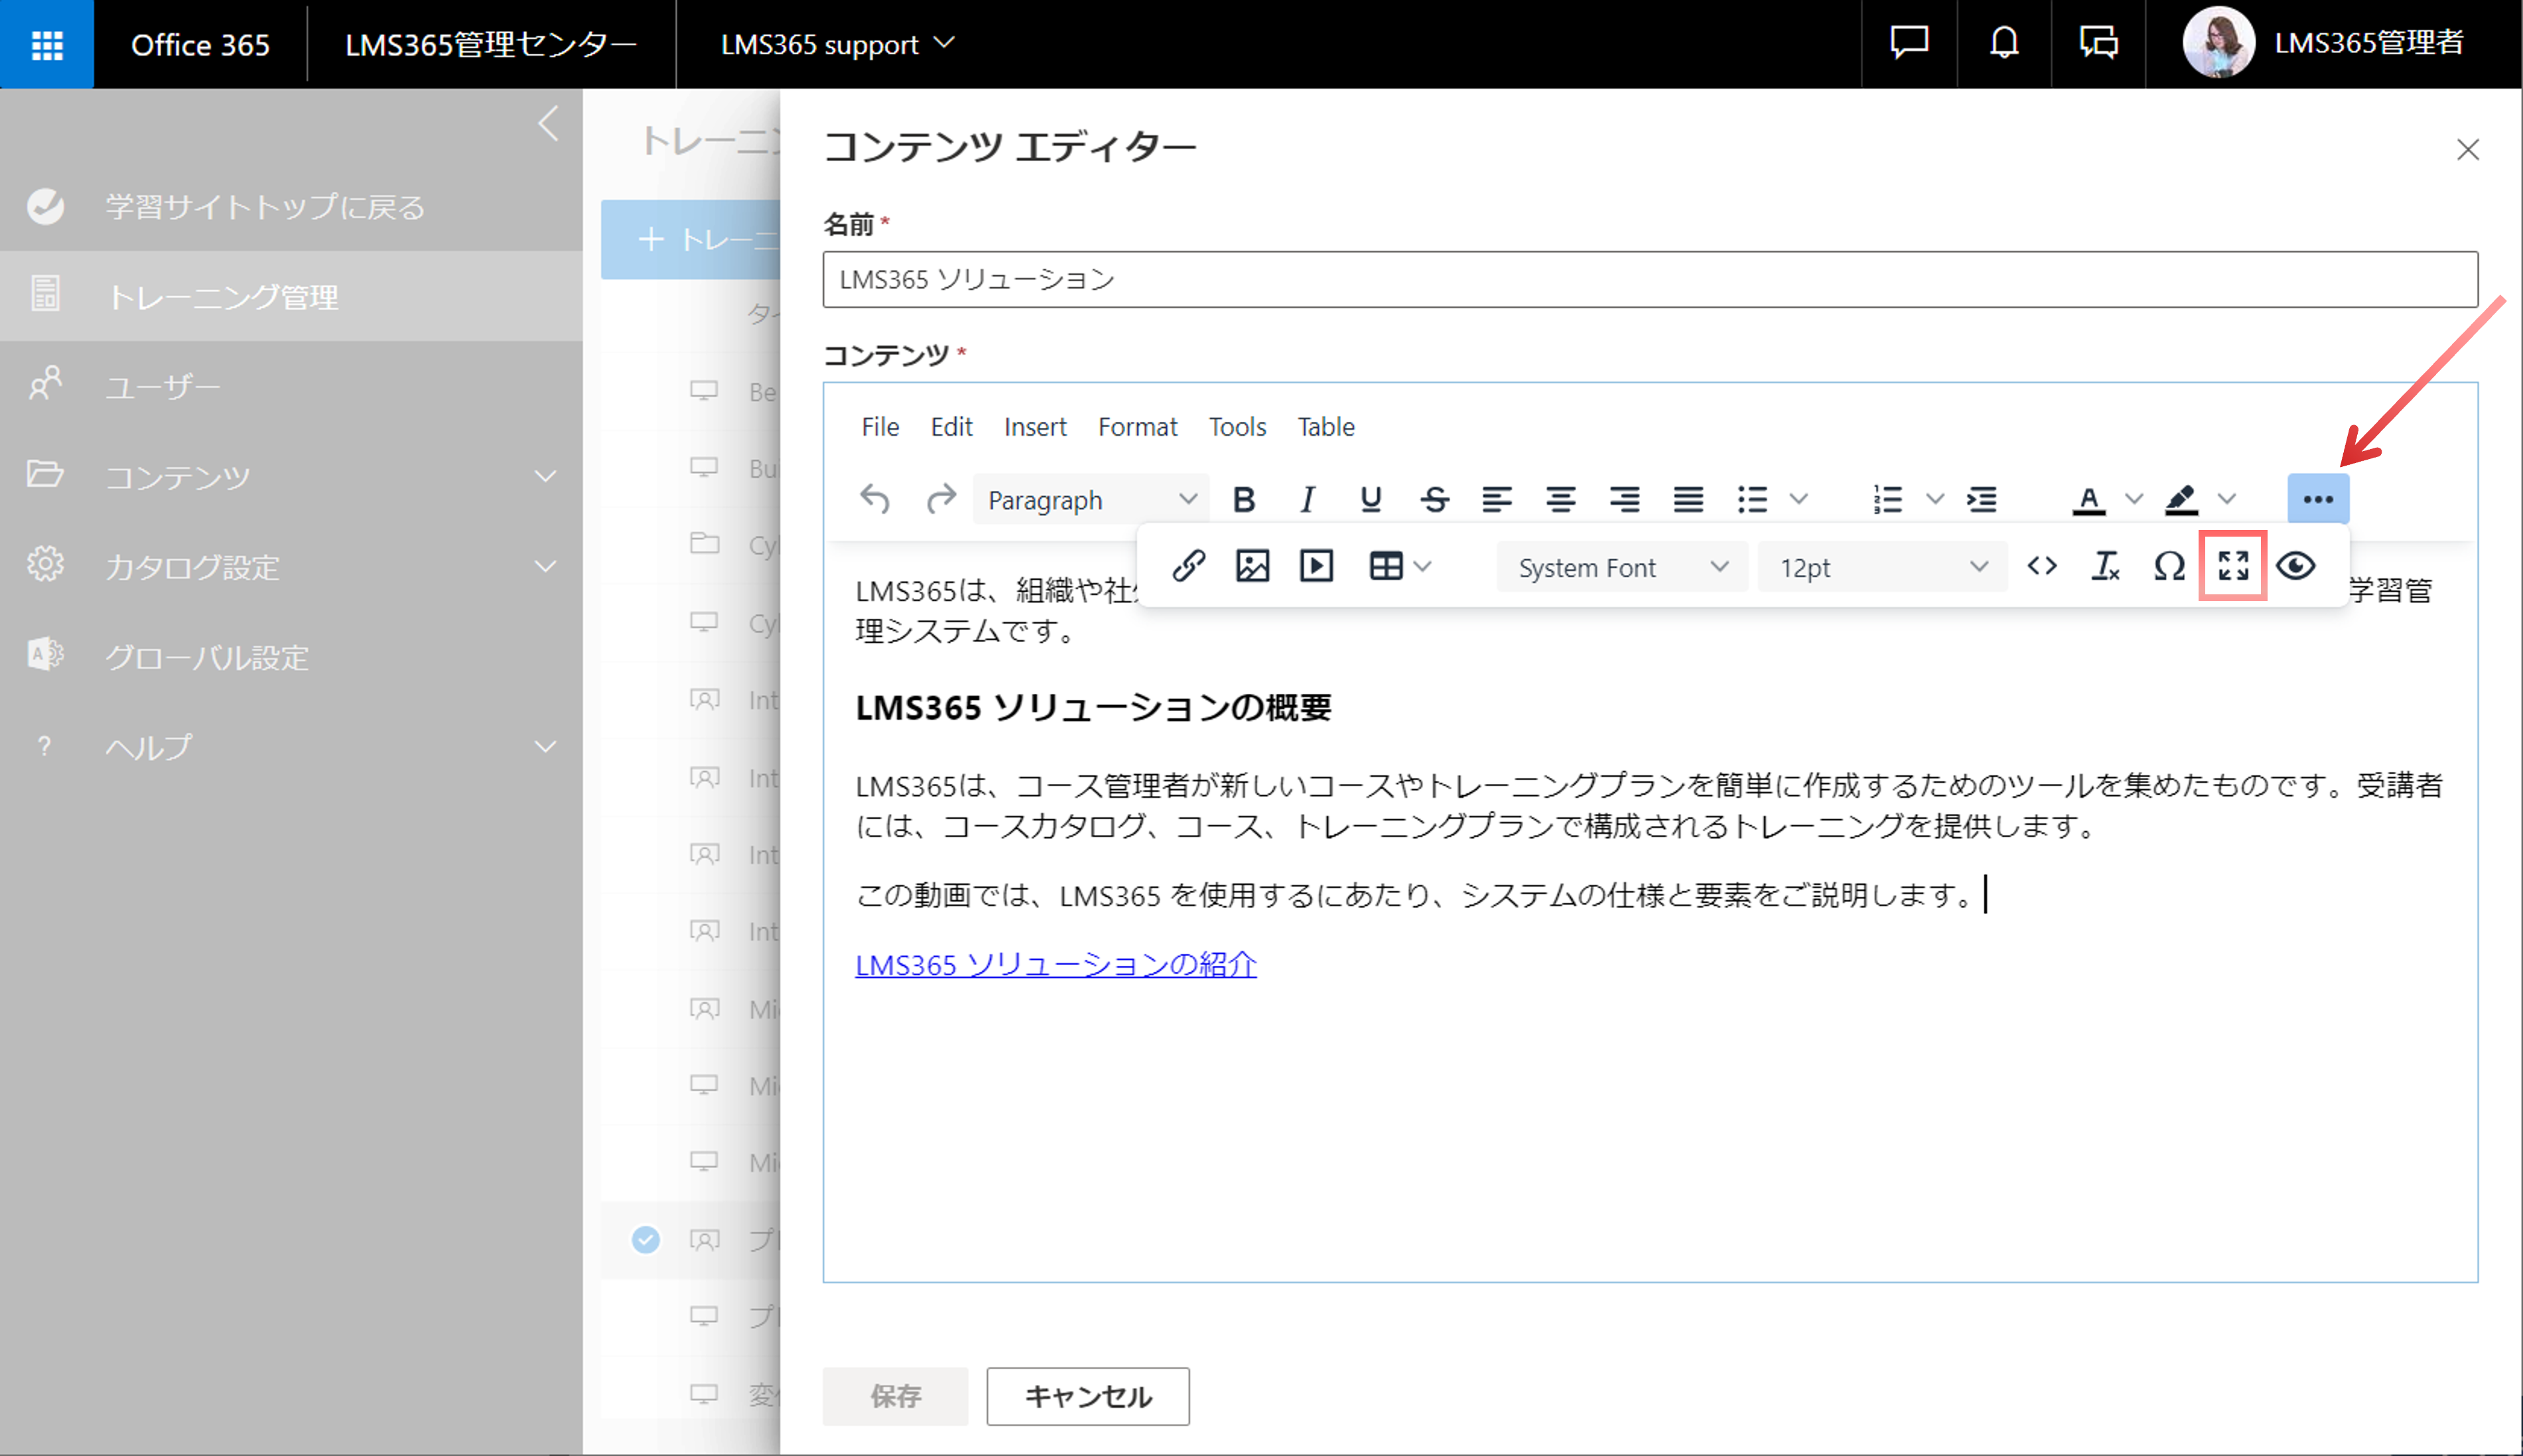2523x1456 pixels.
Task: Open the Edit menu in editor
Action: tap(951, 427)
